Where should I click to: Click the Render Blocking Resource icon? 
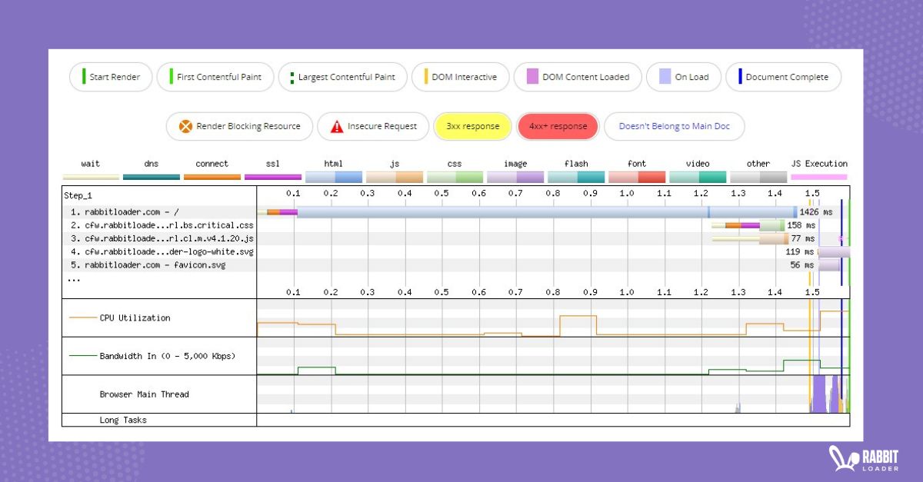click(183, 126)
